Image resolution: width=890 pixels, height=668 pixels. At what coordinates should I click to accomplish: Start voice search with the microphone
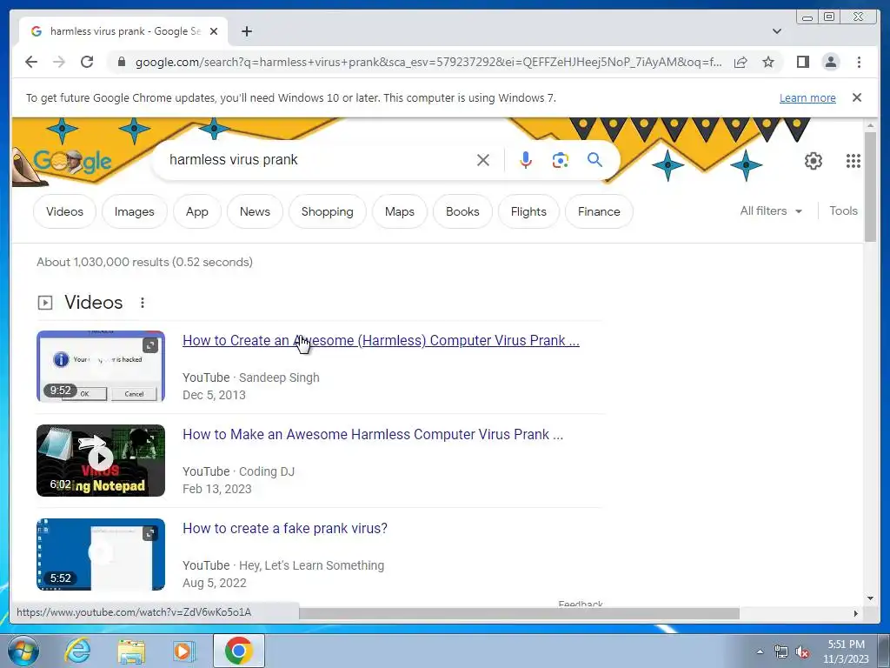[526, 160]
